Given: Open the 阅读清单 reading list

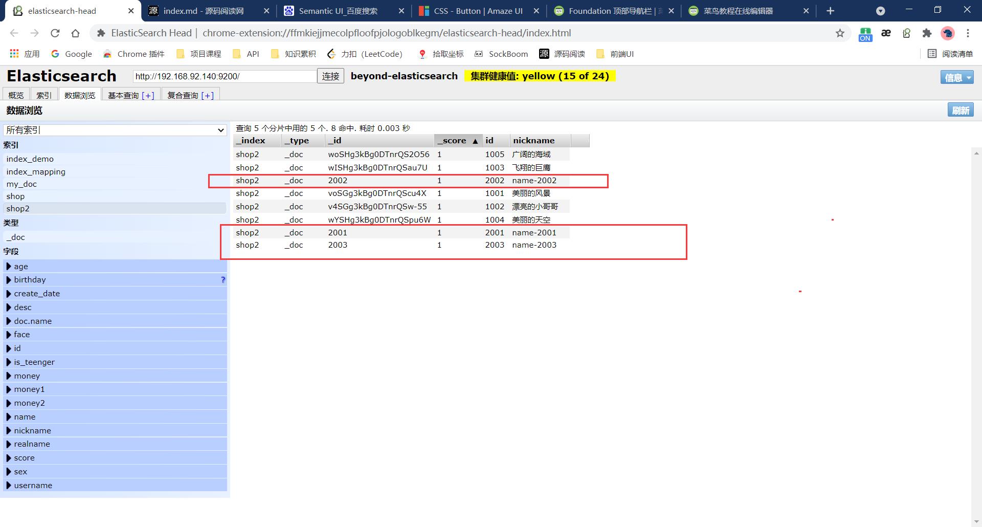Looking at the screenshot, I should pos(950,54).
